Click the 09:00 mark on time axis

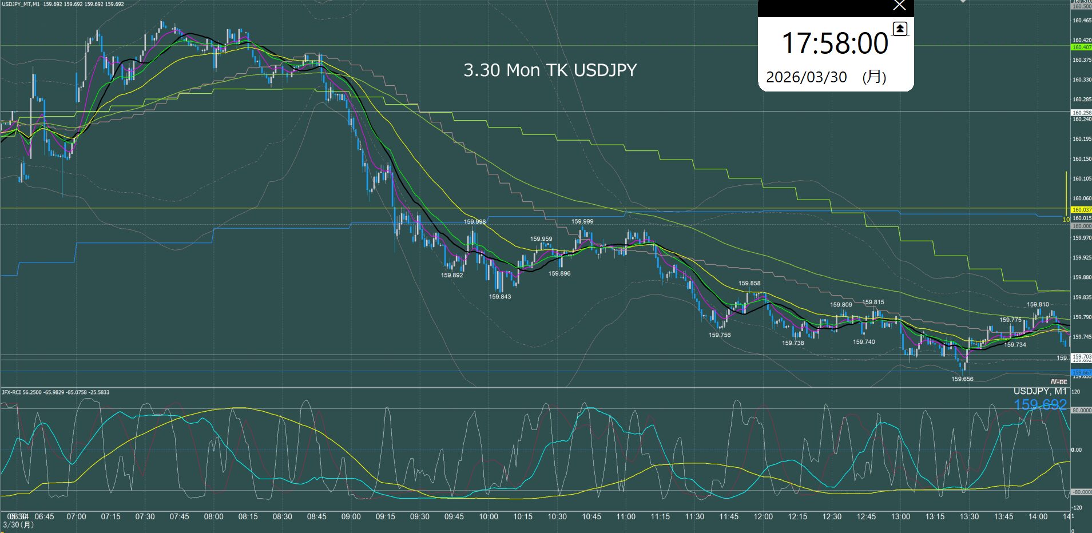point(351,516)
